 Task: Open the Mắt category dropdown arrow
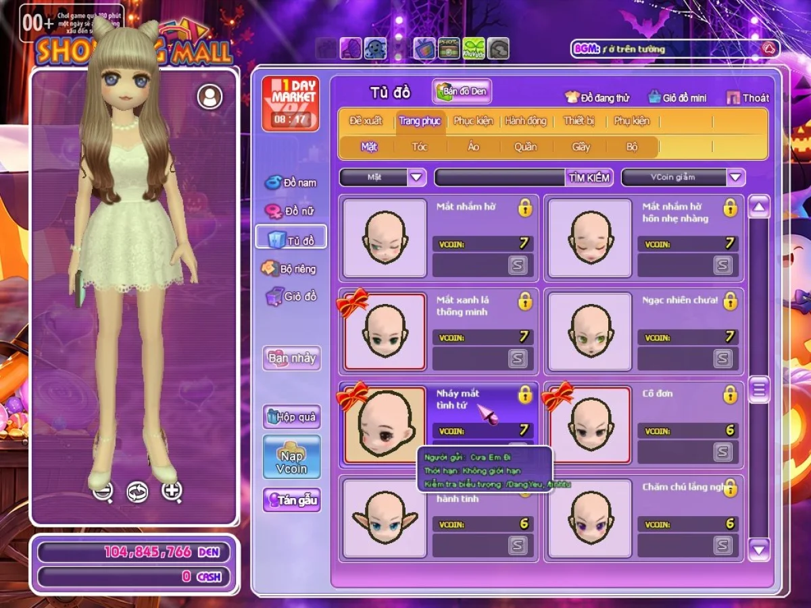pyautogui.click(x=417, y=178)
